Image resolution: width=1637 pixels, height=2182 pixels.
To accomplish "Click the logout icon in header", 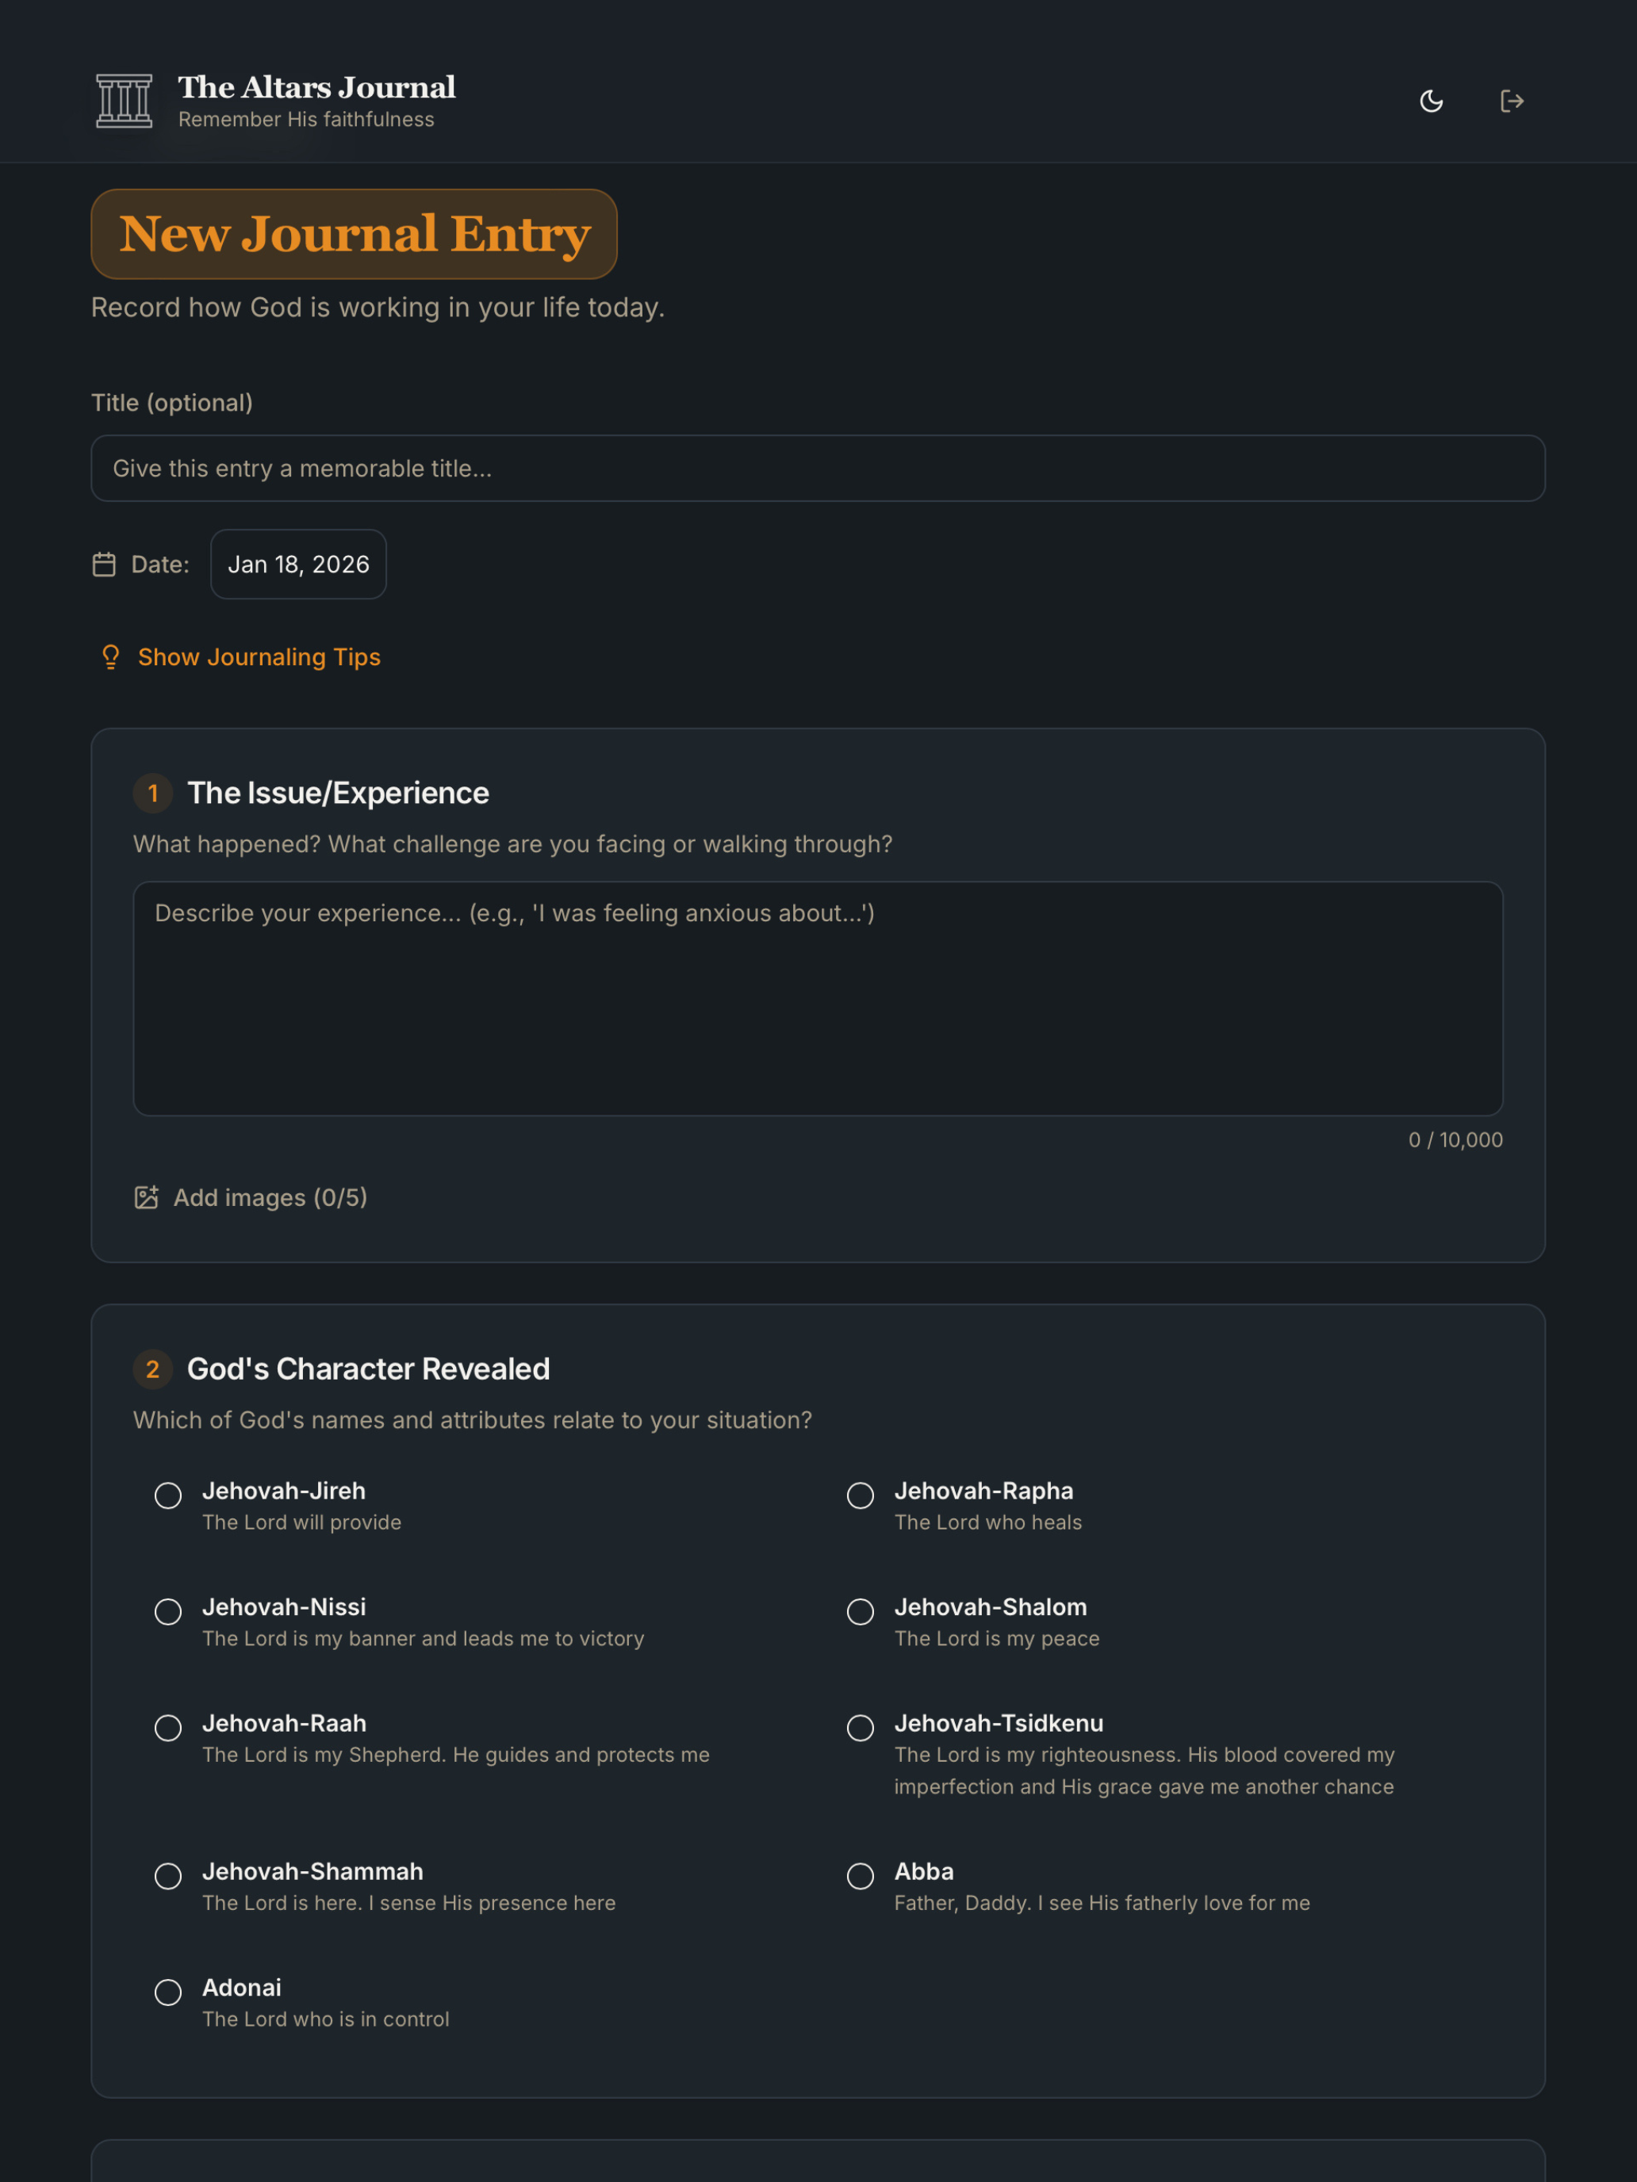I will point(1512,101).
